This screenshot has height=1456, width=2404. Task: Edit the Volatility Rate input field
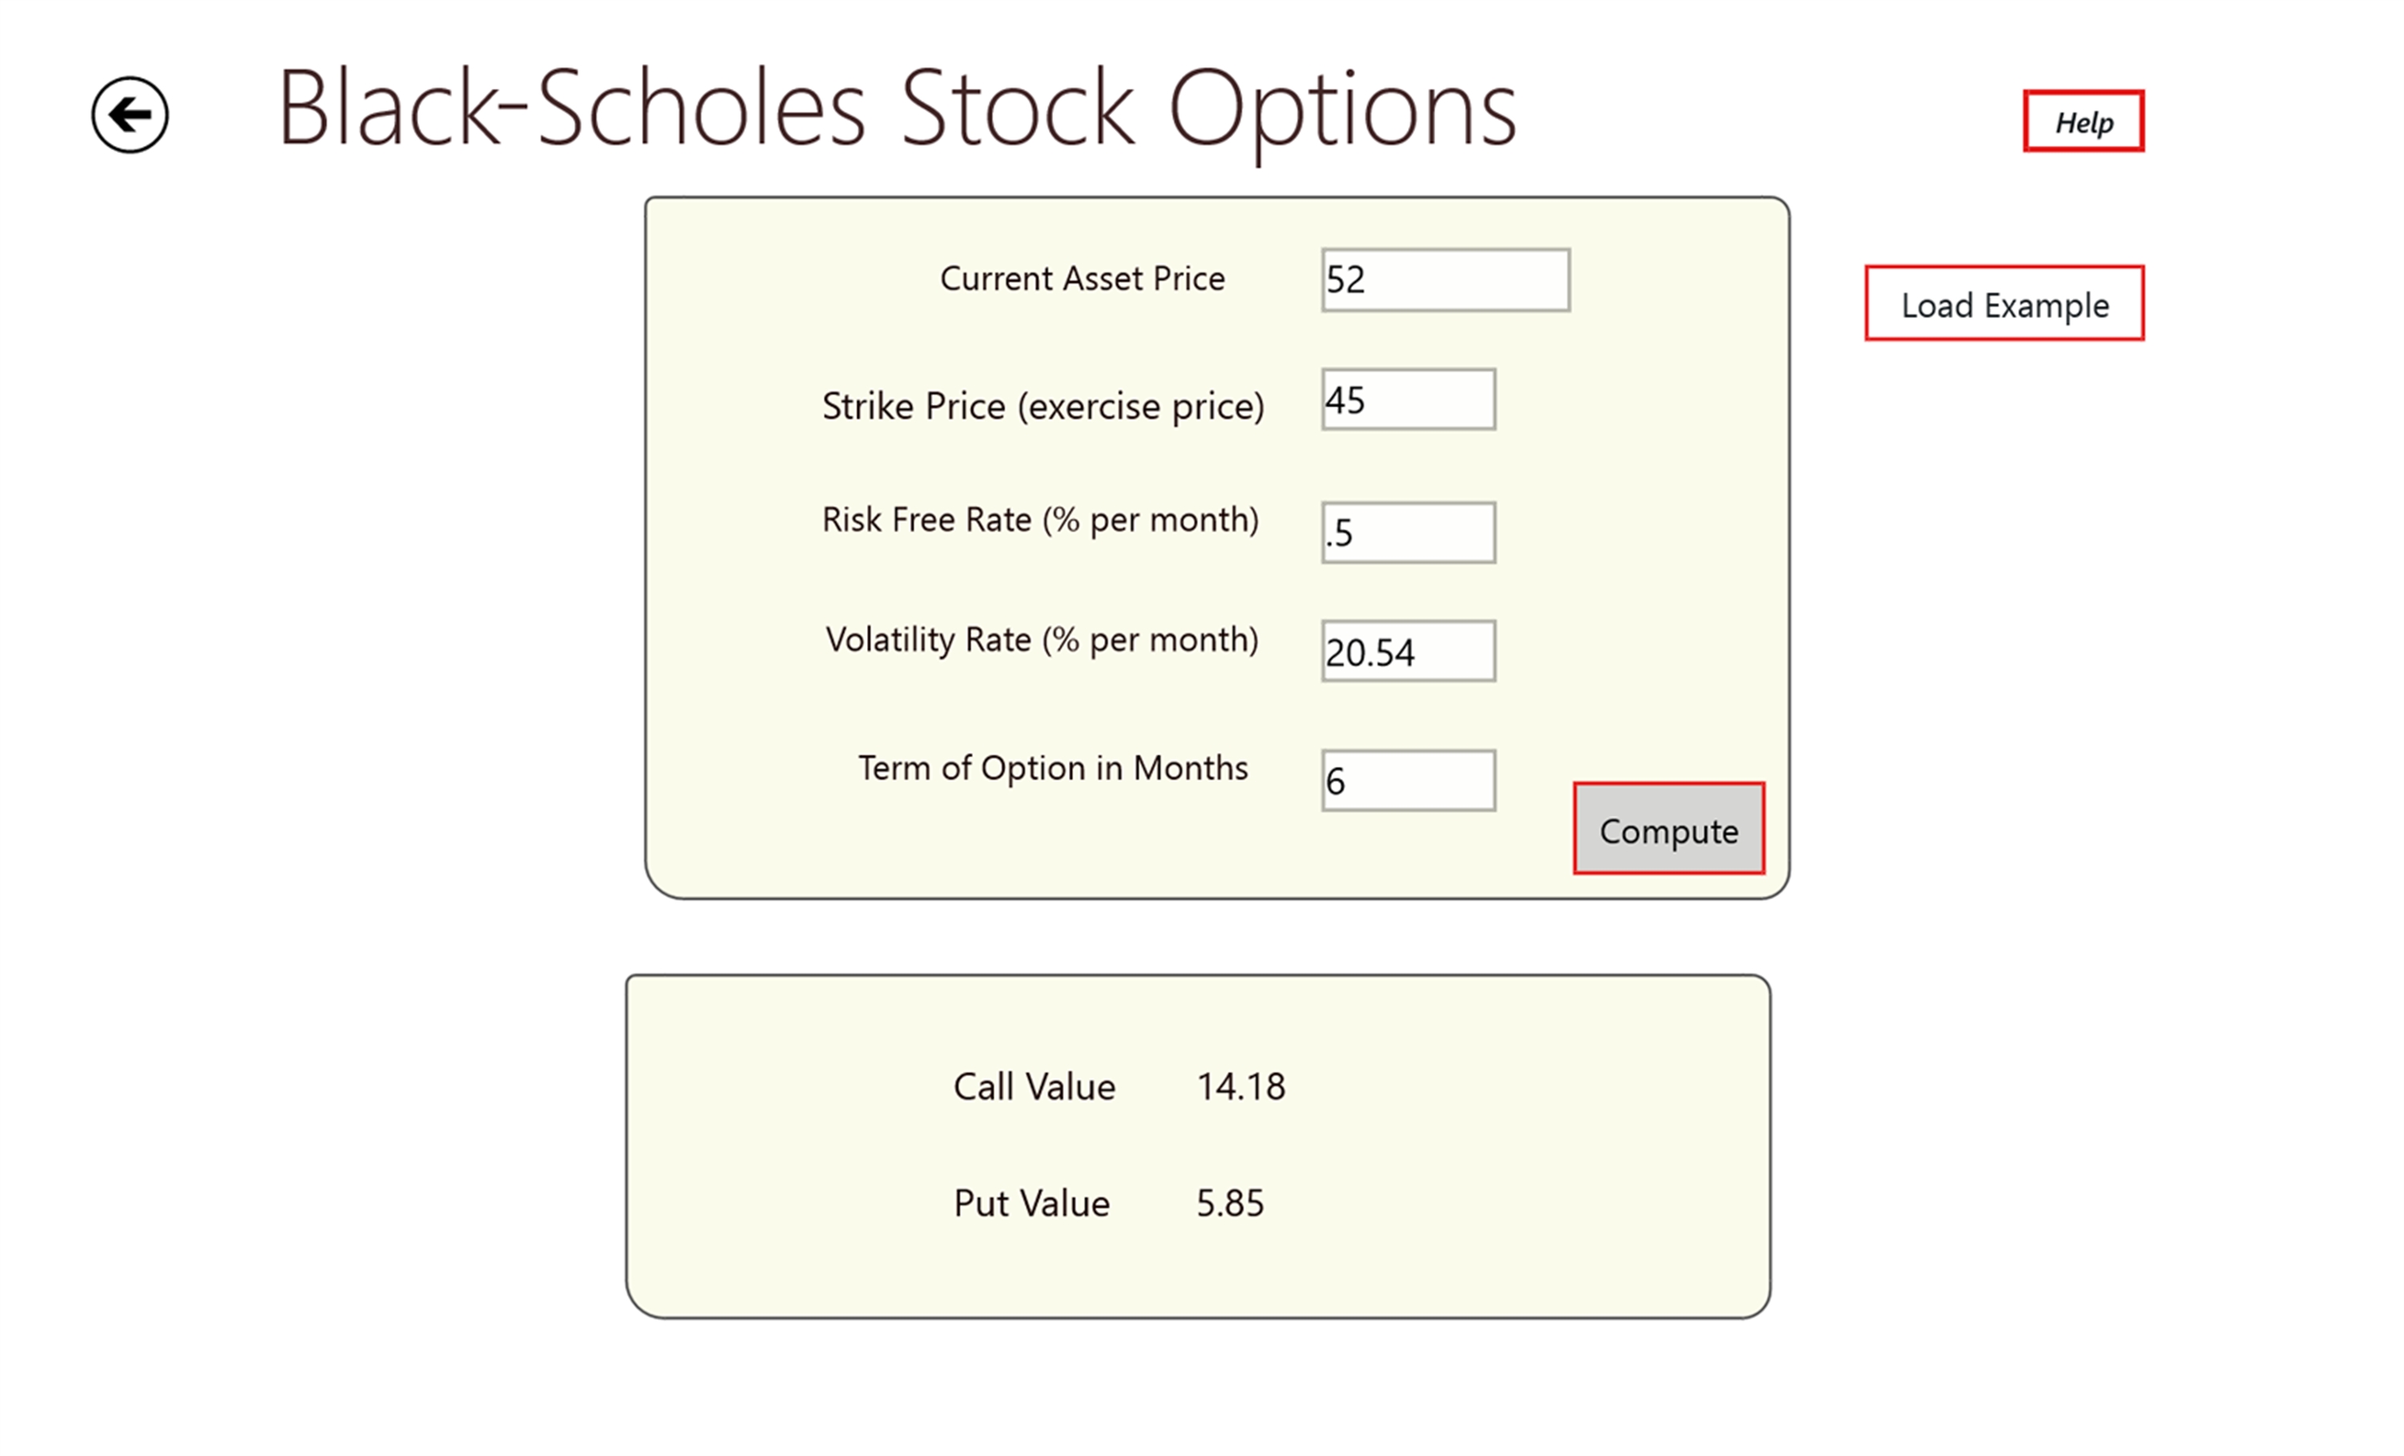pos(1407,651)
